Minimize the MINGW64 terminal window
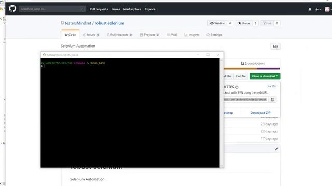 [x=198, y=55]
